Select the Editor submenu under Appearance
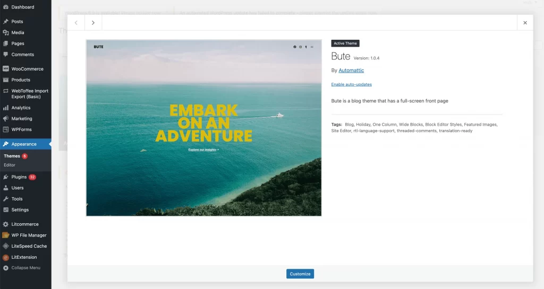This screenshot has height=289, width=544. (x=10, y=165)
